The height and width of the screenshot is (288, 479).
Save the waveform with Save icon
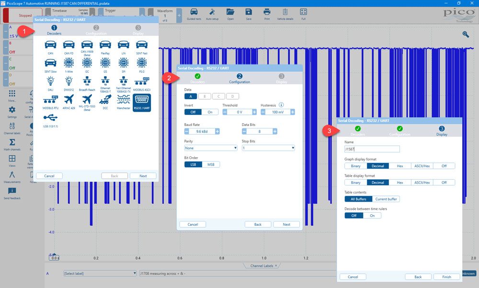pyautogui.click(x=249, y=14)
